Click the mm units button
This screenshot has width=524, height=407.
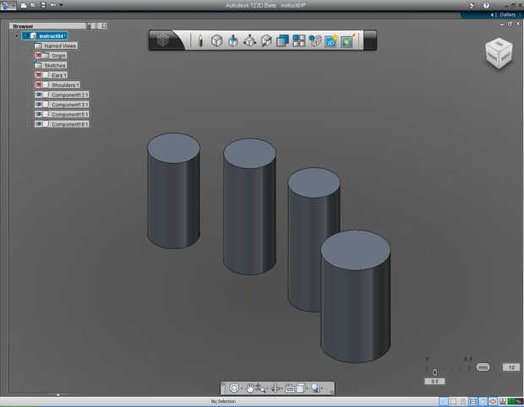coord(483,367)
